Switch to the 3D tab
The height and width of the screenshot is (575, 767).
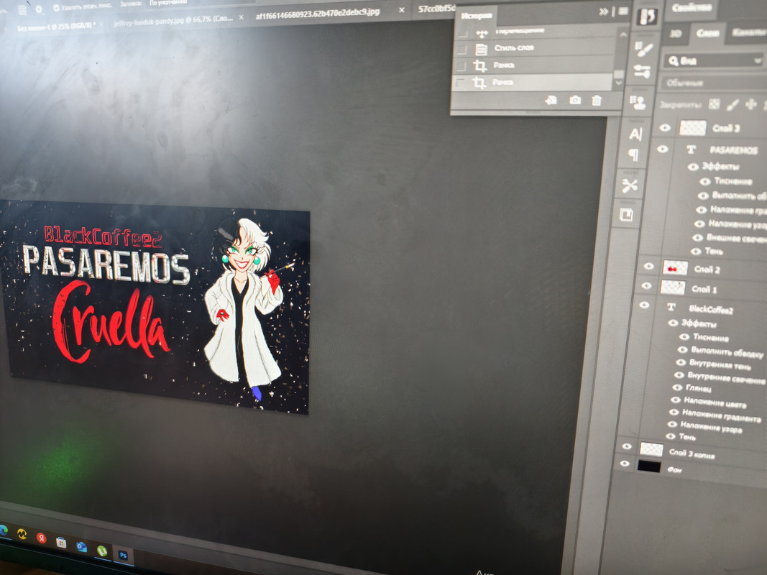(676, 33)
